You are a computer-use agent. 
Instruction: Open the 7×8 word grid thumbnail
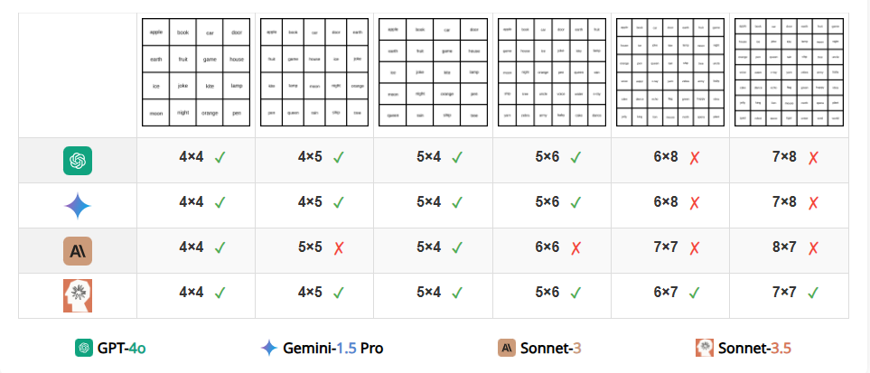(x=790, y=73)
